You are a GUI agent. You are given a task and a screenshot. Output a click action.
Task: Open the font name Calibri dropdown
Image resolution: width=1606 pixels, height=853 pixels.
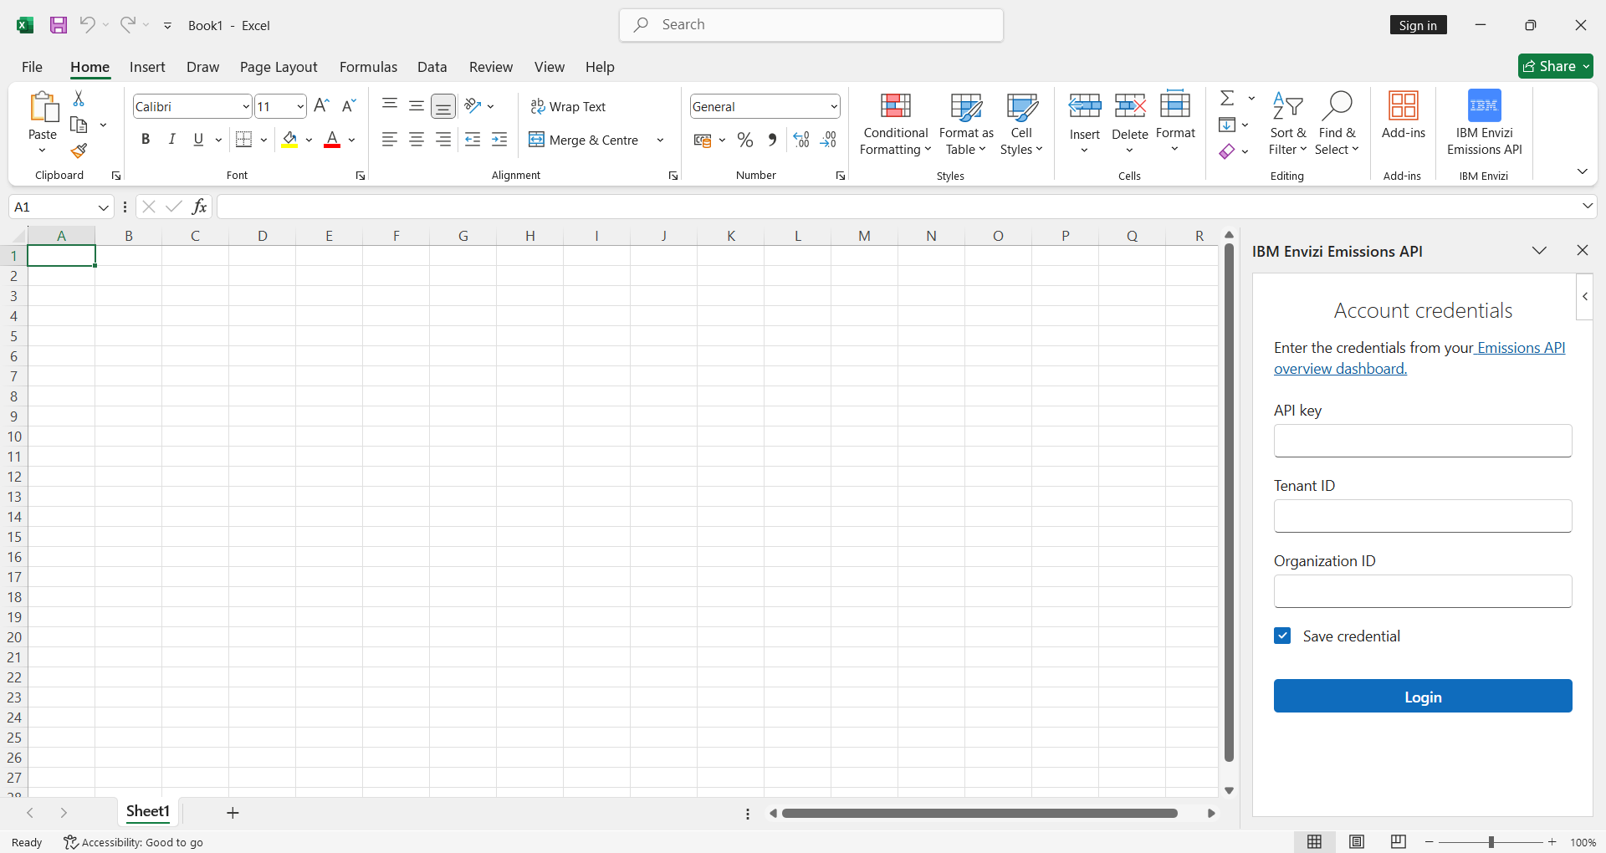click(x=246, y=106)
